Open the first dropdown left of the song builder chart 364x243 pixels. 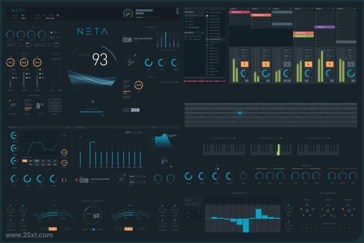[x=193, y=200]
